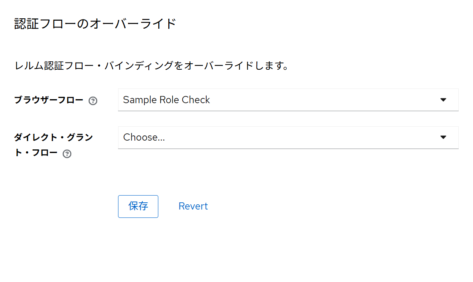Show tooltip via direct grant question mark

67,154
